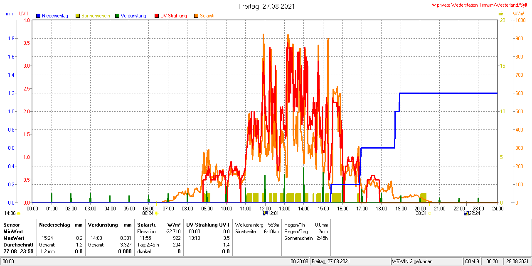532x266 pixels.
Task: Click the status bar date 28.08.2021
Action: (517, 261)
